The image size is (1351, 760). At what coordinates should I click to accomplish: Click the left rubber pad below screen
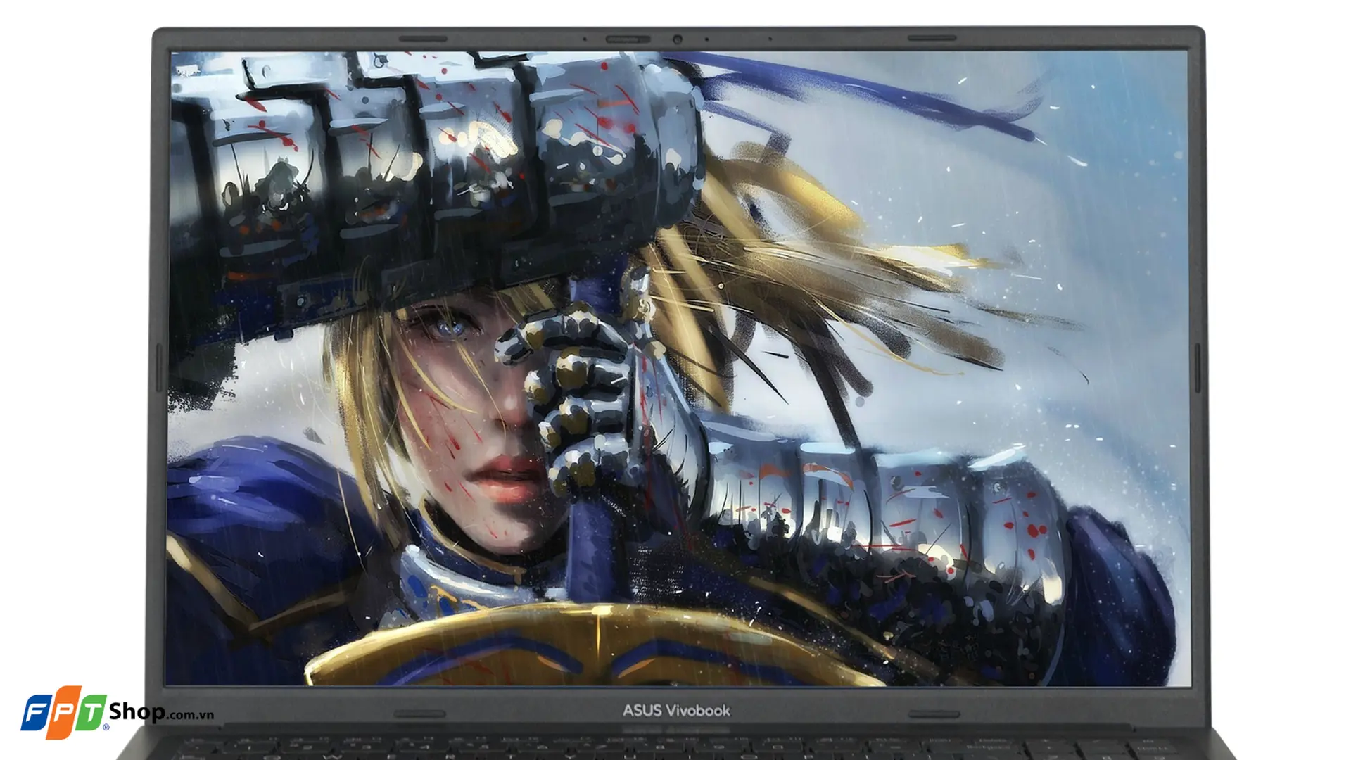point(420,714)
